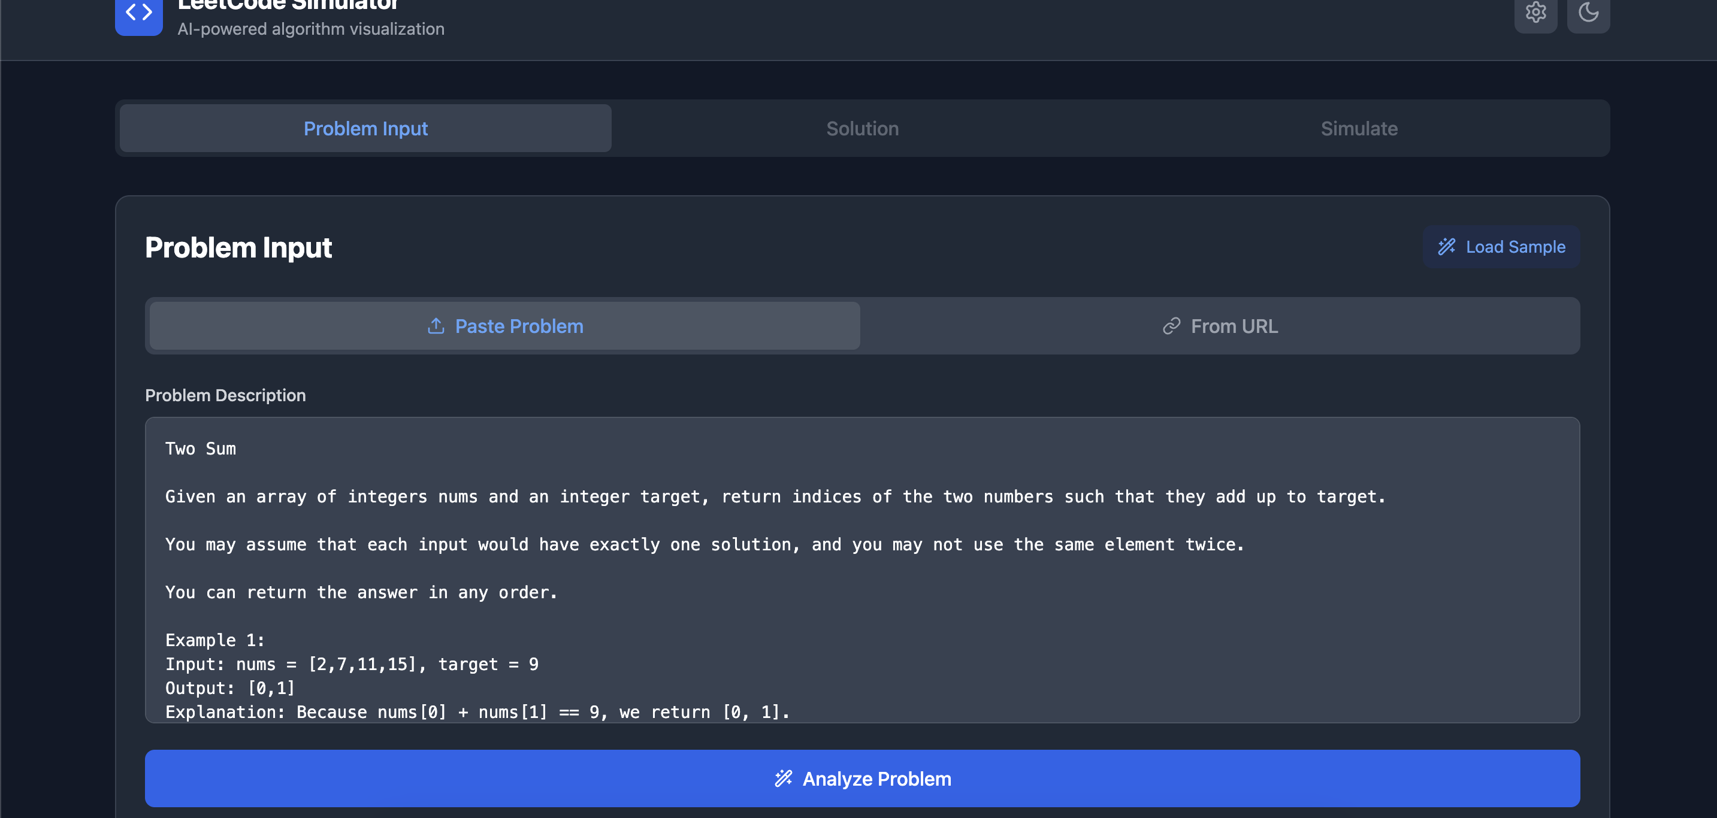The image size is (1717, 818).
Task: Click the Problem Description label
Action: [225, 395]
